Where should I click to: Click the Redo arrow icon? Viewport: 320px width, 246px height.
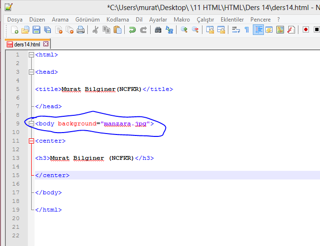[x=143, y=30]
